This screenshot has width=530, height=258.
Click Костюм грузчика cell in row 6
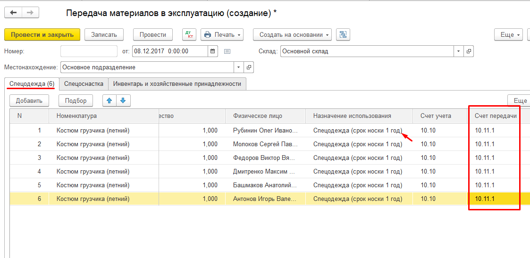coord(104,199)
